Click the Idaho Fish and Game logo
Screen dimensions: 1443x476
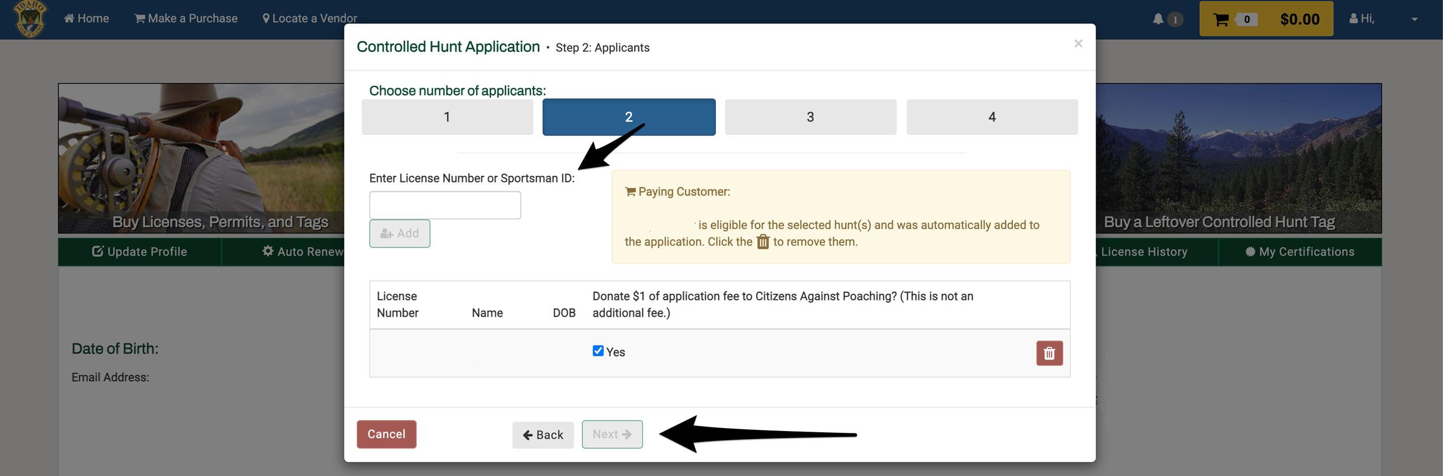click(x=28, y=17)
